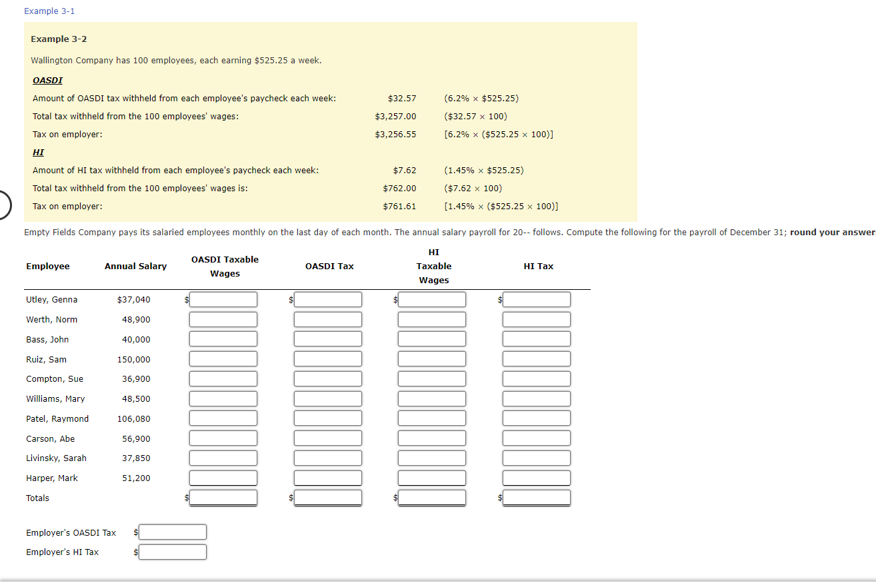
Task: Click OASDI Tax field for Ruiz, Sam
Action: (328, 359)
